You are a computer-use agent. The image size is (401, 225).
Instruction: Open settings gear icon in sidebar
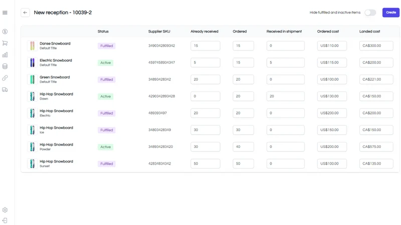pyautogui.click(x=5, y=210)
